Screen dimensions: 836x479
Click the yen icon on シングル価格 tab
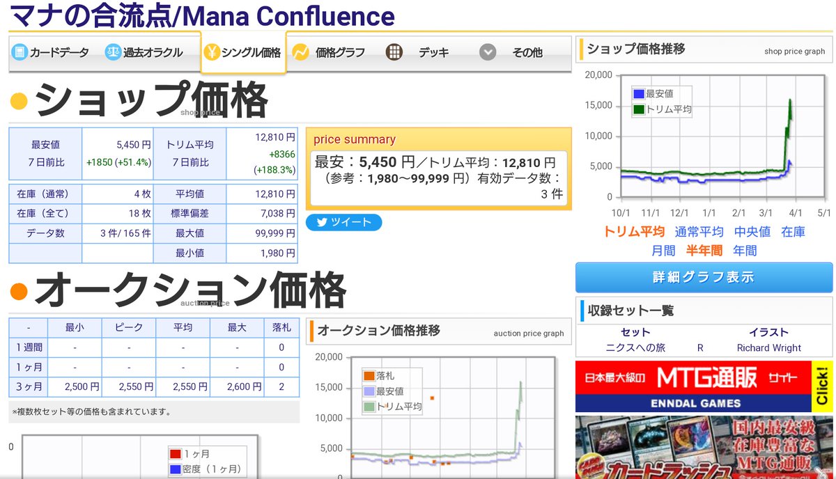pyautogui.click(x=212, y=52)
